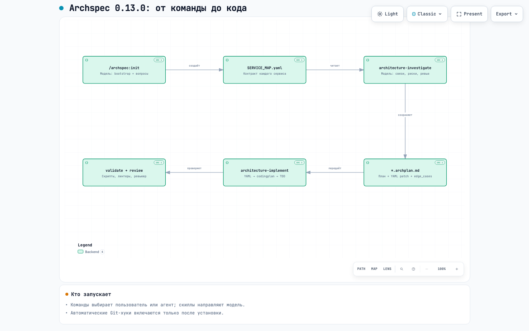Click the Legend heading

(85, 245)
